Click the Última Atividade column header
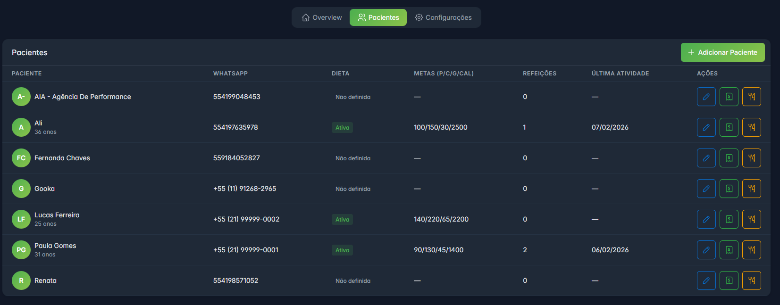 point(620,74)
